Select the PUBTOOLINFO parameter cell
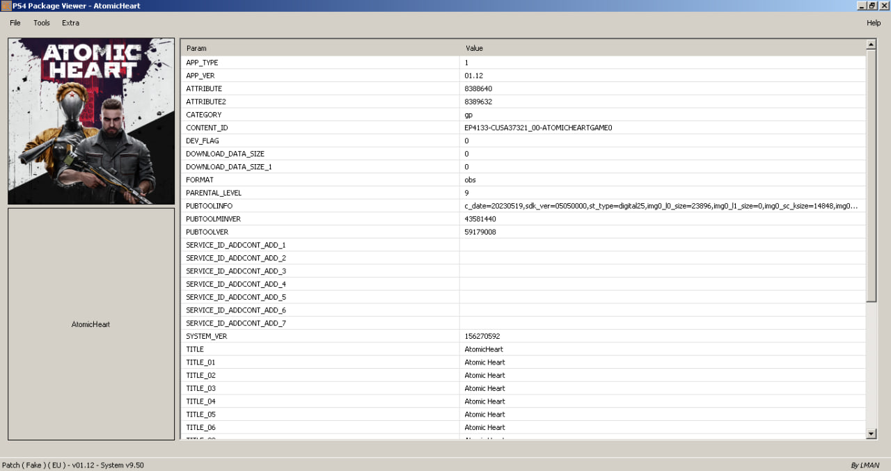The height and width of the screenshot is (471, 891). (320, 206)
